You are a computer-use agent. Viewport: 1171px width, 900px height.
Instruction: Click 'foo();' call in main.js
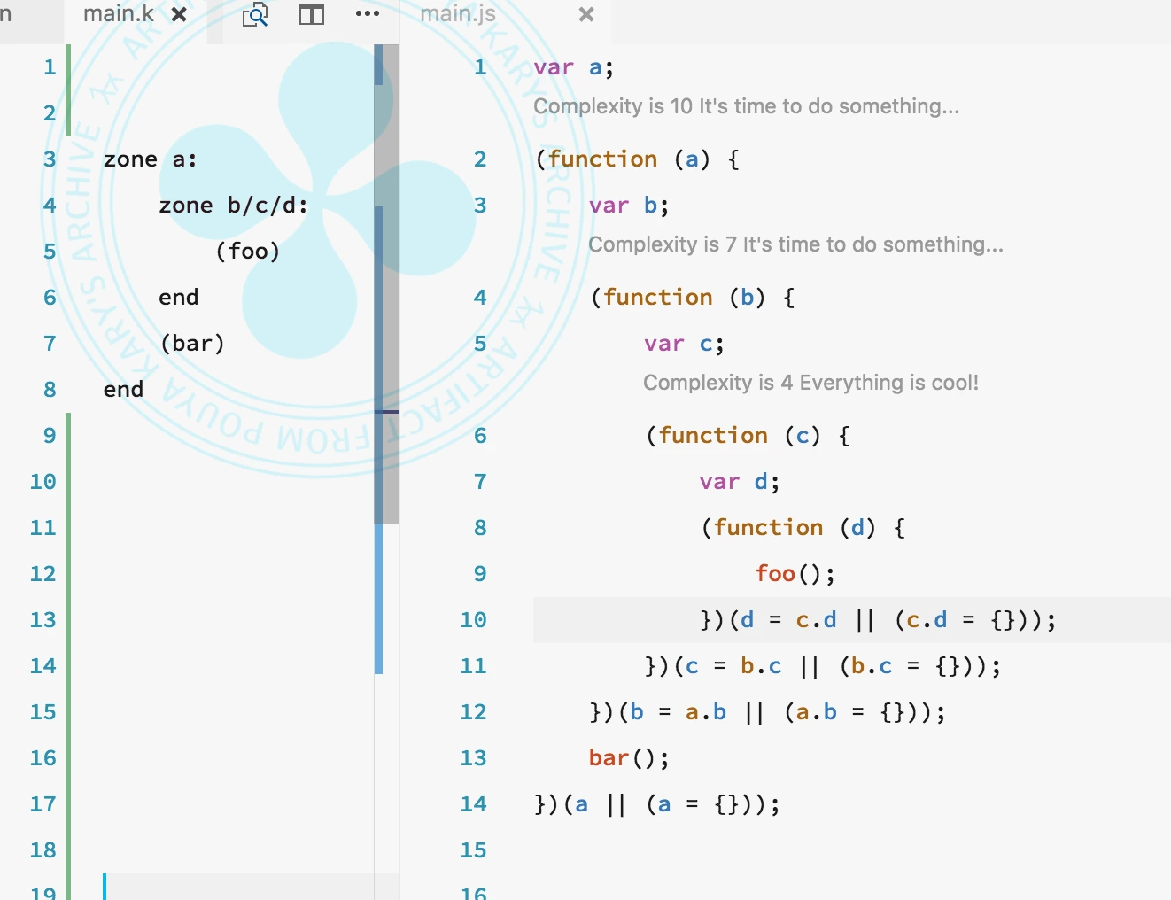point(795,574)
